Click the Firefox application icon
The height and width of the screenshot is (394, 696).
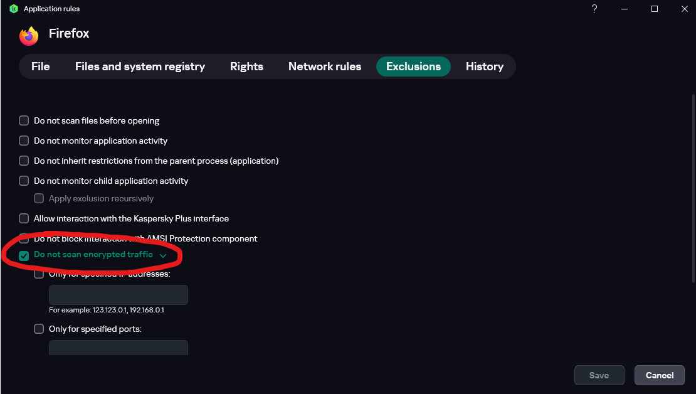pos(29,36)
